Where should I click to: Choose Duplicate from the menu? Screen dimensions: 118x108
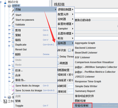(x=36, y=45)
